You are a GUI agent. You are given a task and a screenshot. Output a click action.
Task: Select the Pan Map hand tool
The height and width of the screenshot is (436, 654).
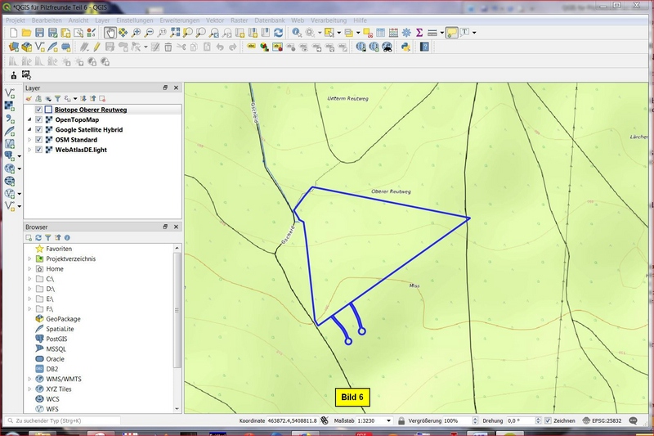pyautogui.click(x=110, y=33)
